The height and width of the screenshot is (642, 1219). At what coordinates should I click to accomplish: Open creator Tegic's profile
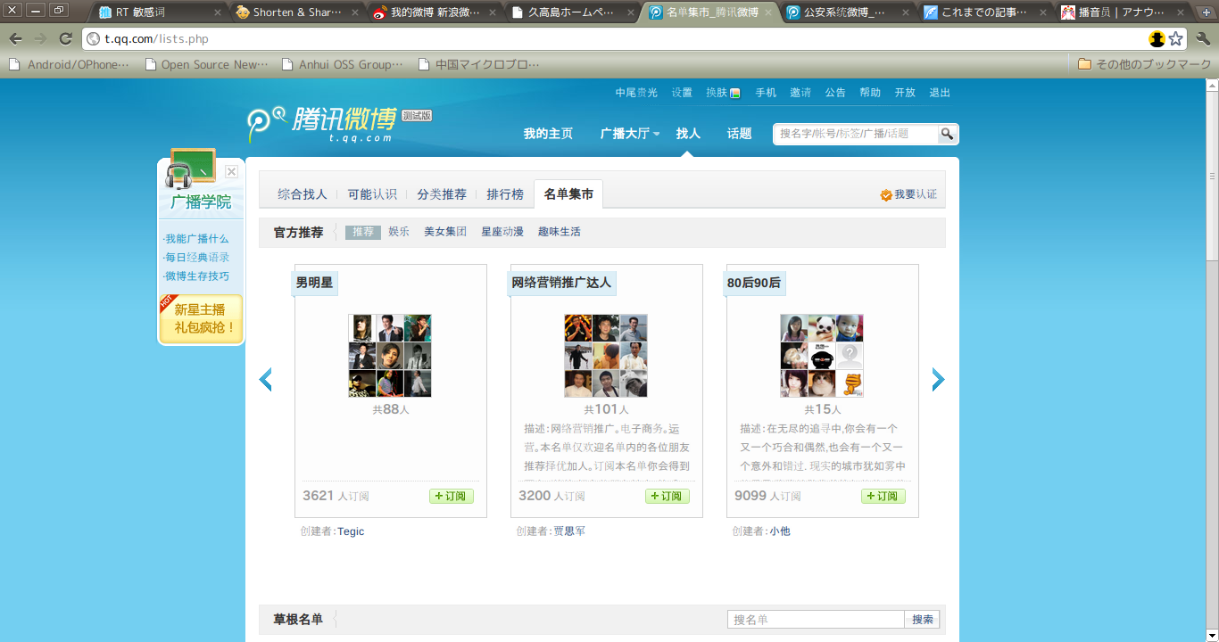coord(351,531)
